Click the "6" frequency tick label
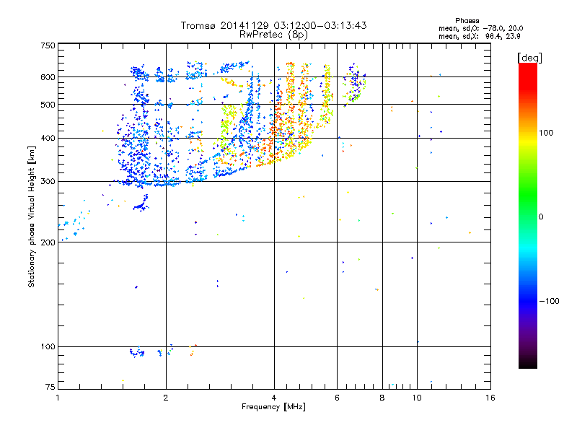Image resolution: width=577 pixels, height=433 pixels. pos(337,398)
